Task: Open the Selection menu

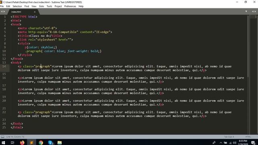Action: (17, 6)
